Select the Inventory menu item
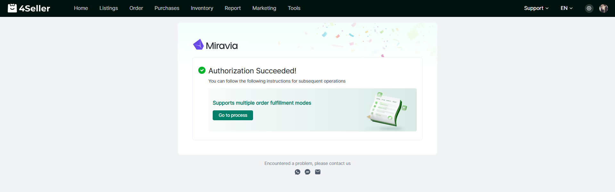This screenshot has height=192, width=615. [x=202, y=8]
